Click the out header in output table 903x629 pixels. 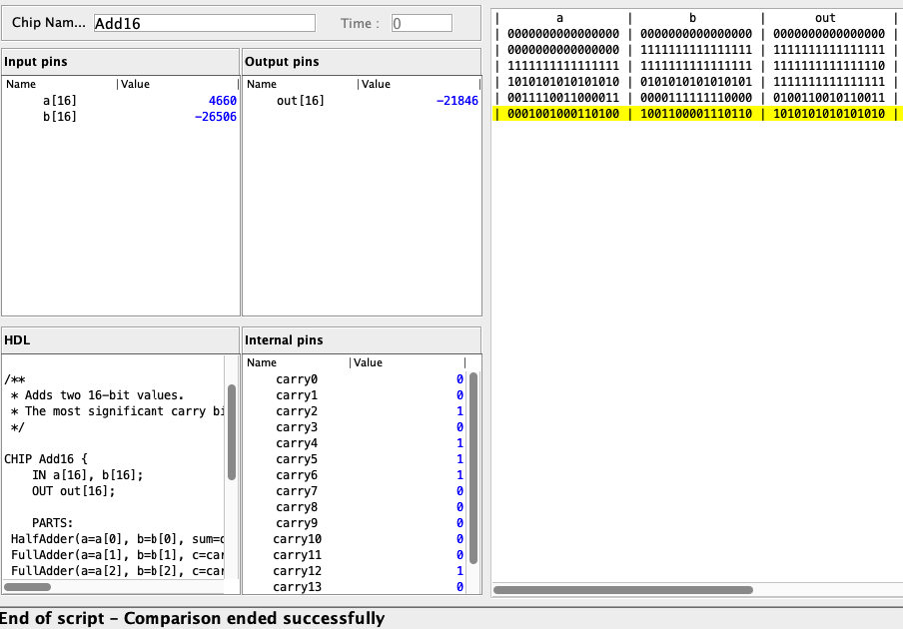pos(825,18)
